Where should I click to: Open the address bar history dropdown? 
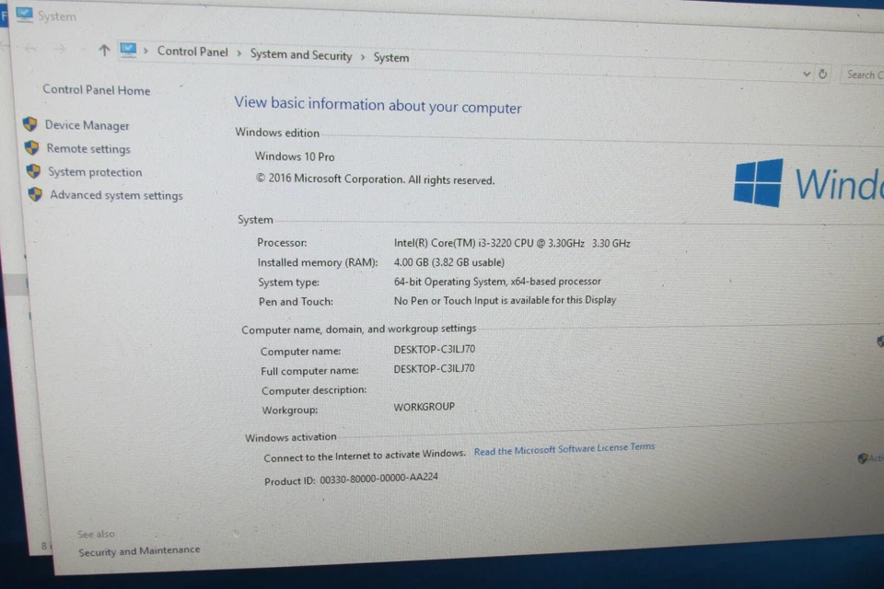pos(807,74)
